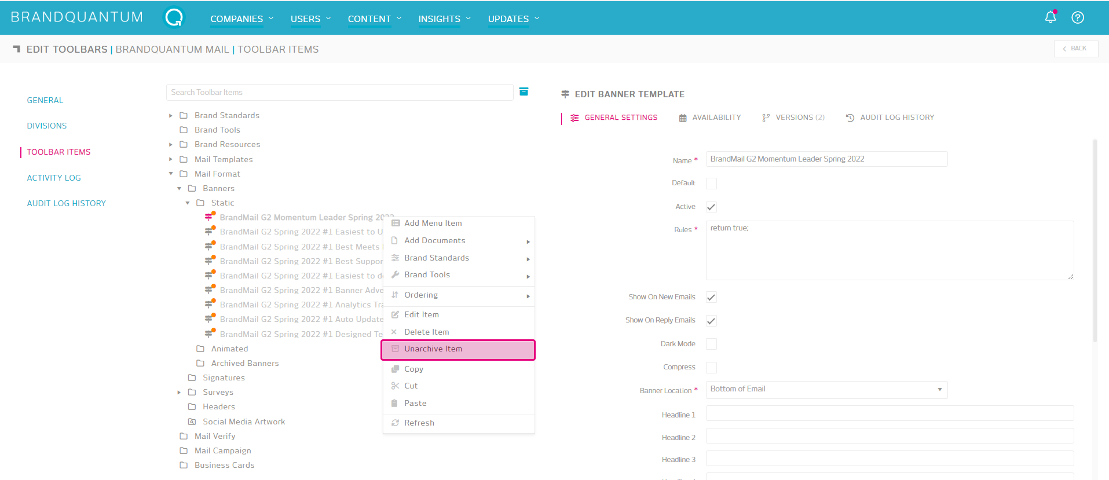This screenshot has height=480, width=1109.
Task: Toggle Show On New Emails checkbox
Action: [x=711, y=297]
